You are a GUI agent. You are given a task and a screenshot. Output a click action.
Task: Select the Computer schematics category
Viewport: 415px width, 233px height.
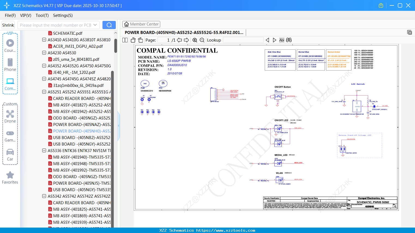coord(10,84)
